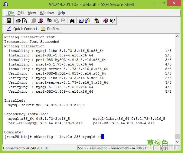This screenshot has height=153, width=183.
Task: Click 'Installing : perl-DBI-1.609-4.el6.x86_64' line
Action: pos(51,55)
